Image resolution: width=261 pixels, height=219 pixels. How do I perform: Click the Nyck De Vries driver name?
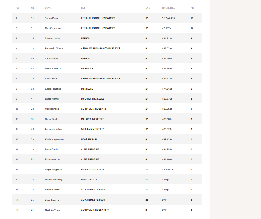(x=52, y=210)
